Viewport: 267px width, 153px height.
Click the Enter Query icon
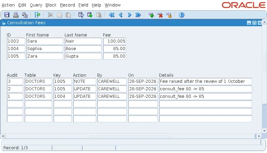(81, 15)
